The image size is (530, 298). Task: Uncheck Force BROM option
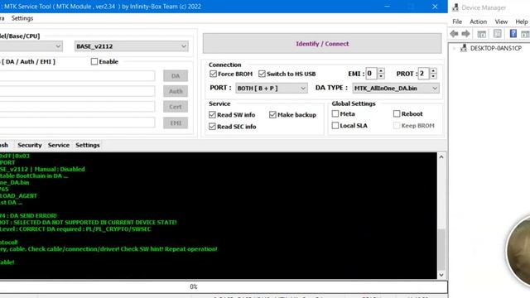tap(213, 74)
